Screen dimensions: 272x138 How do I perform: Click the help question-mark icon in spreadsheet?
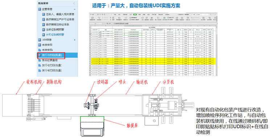click(210, 14)
